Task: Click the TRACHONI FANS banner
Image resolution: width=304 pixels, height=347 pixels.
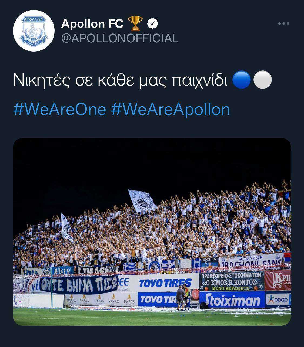Action: click(x=251, y=260)
